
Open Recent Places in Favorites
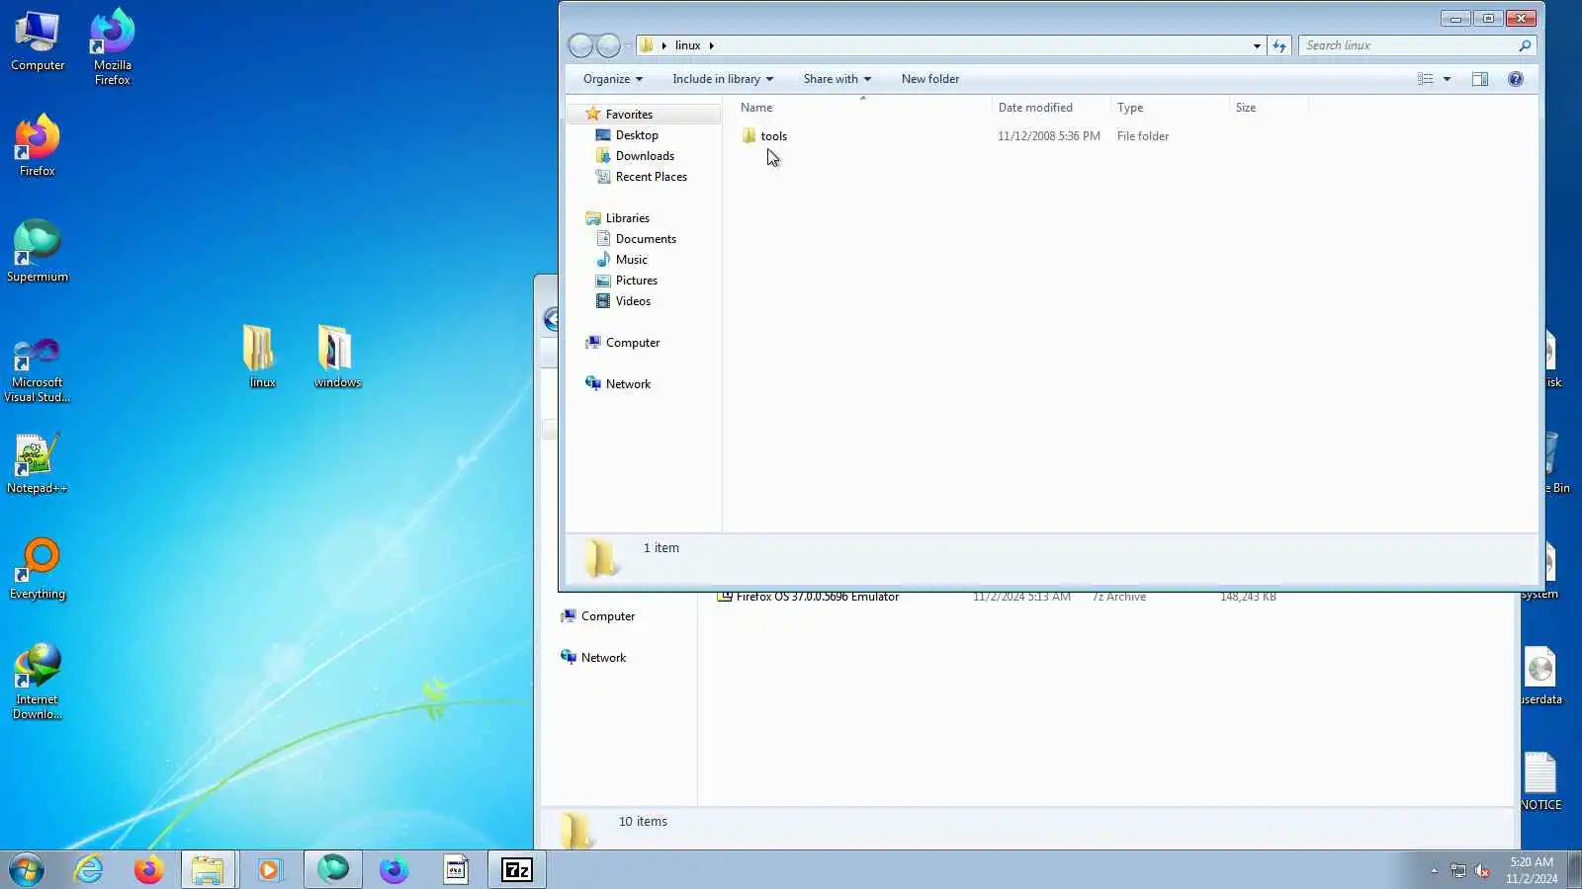pos(651,177)
